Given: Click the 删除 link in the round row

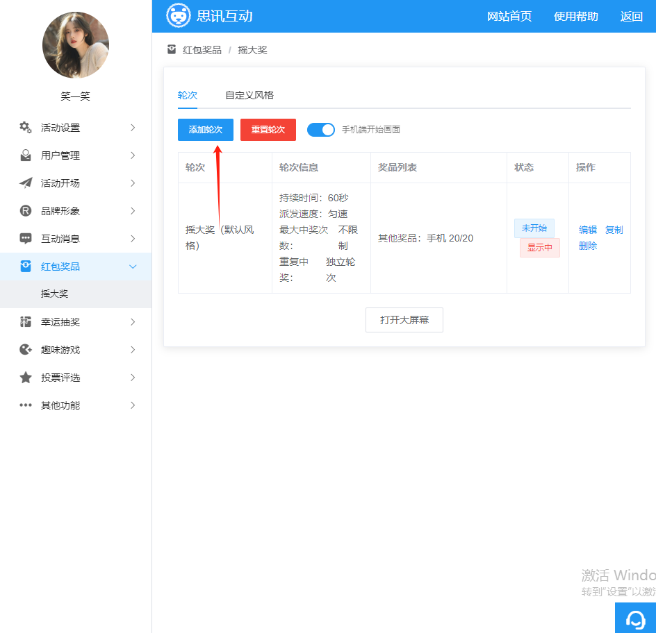Looking at the screenshot, I should point(588,246).
